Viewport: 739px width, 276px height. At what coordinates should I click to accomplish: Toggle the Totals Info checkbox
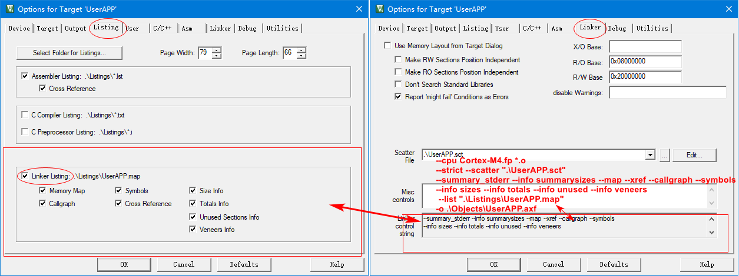pos(193,204)
